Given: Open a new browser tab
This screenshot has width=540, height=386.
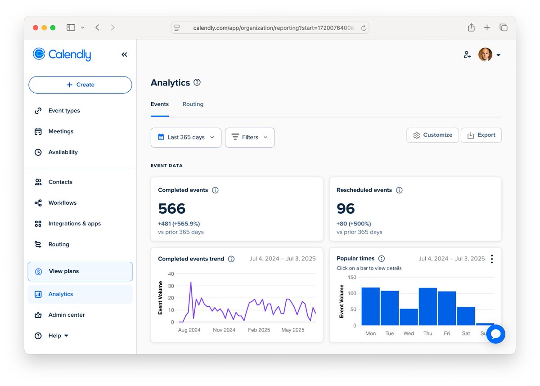Looking at the screenshot, I should [x=487, y=27].
